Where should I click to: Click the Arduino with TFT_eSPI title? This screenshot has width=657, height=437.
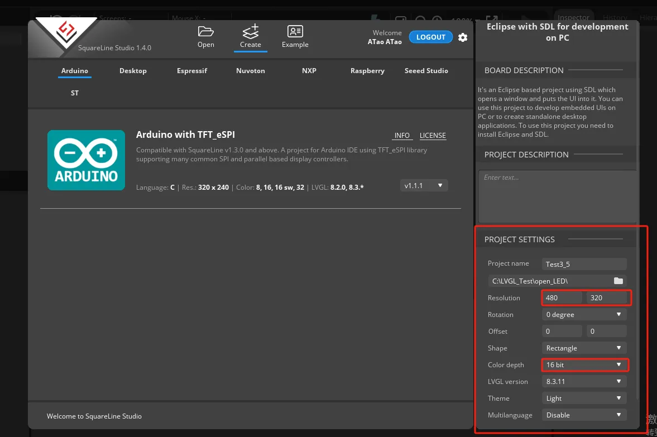pyautogui.click(x=185, y=135)
